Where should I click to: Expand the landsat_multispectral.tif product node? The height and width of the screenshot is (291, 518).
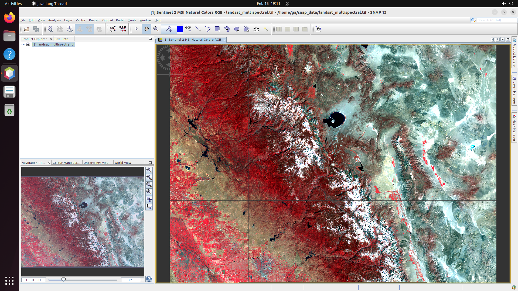23,44
